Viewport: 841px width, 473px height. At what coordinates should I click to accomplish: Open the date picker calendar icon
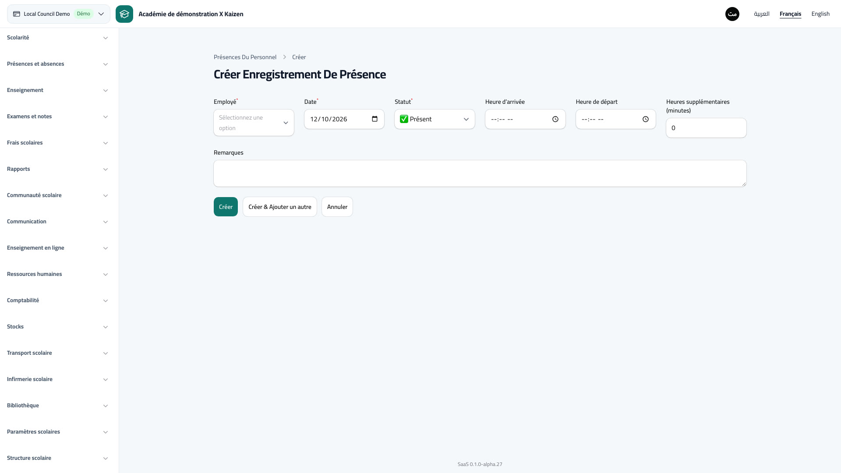[x=375, y=119]
